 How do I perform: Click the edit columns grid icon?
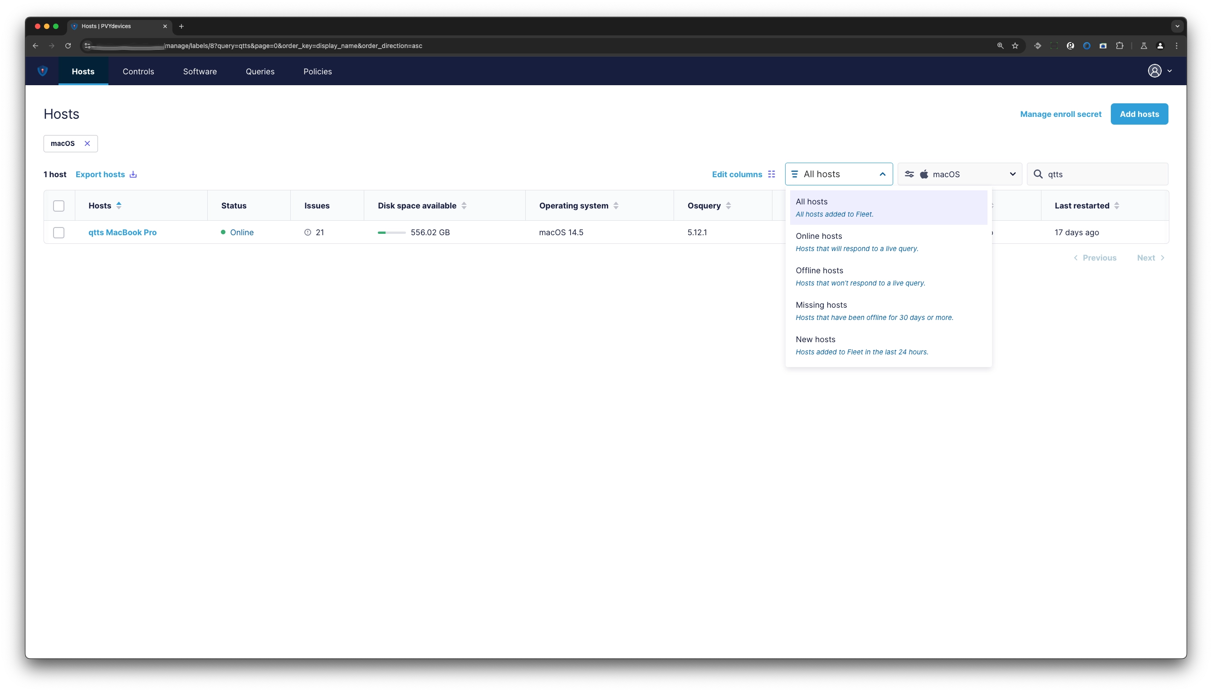tap(772, 174)
